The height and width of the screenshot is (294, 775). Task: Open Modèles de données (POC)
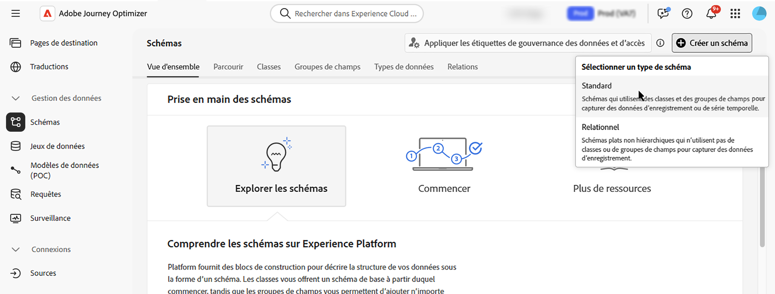(x=64, y=170)
